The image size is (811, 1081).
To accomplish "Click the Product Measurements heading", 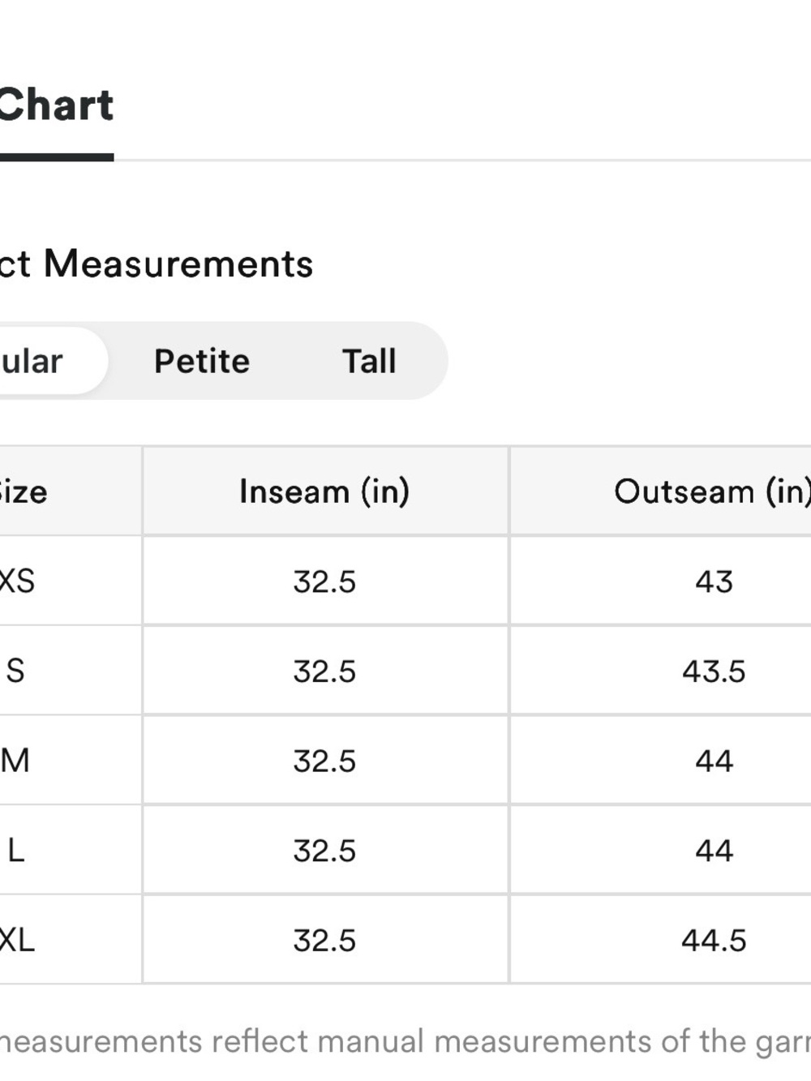I will (156, 264).
